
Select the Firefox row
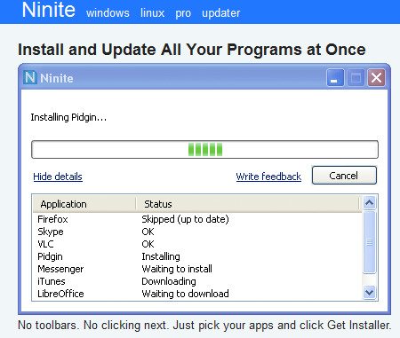[x=197, y=219]
